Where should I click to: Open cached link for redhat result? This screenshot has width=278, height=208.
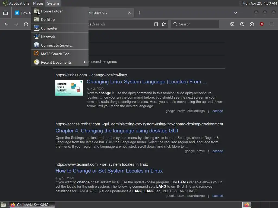(217, 151)
